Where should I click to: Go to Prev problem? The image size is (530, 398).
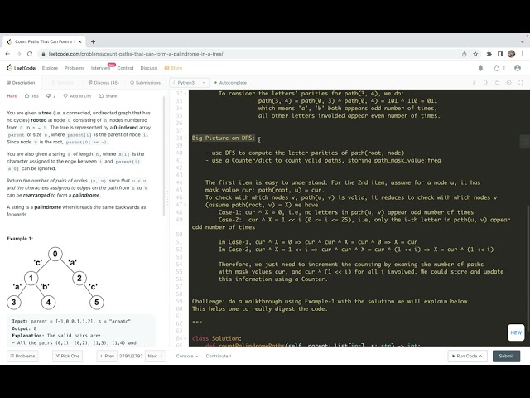(107, 356)
